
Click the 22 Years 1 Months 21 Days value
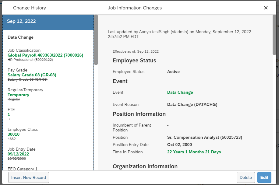coord(194,152)
